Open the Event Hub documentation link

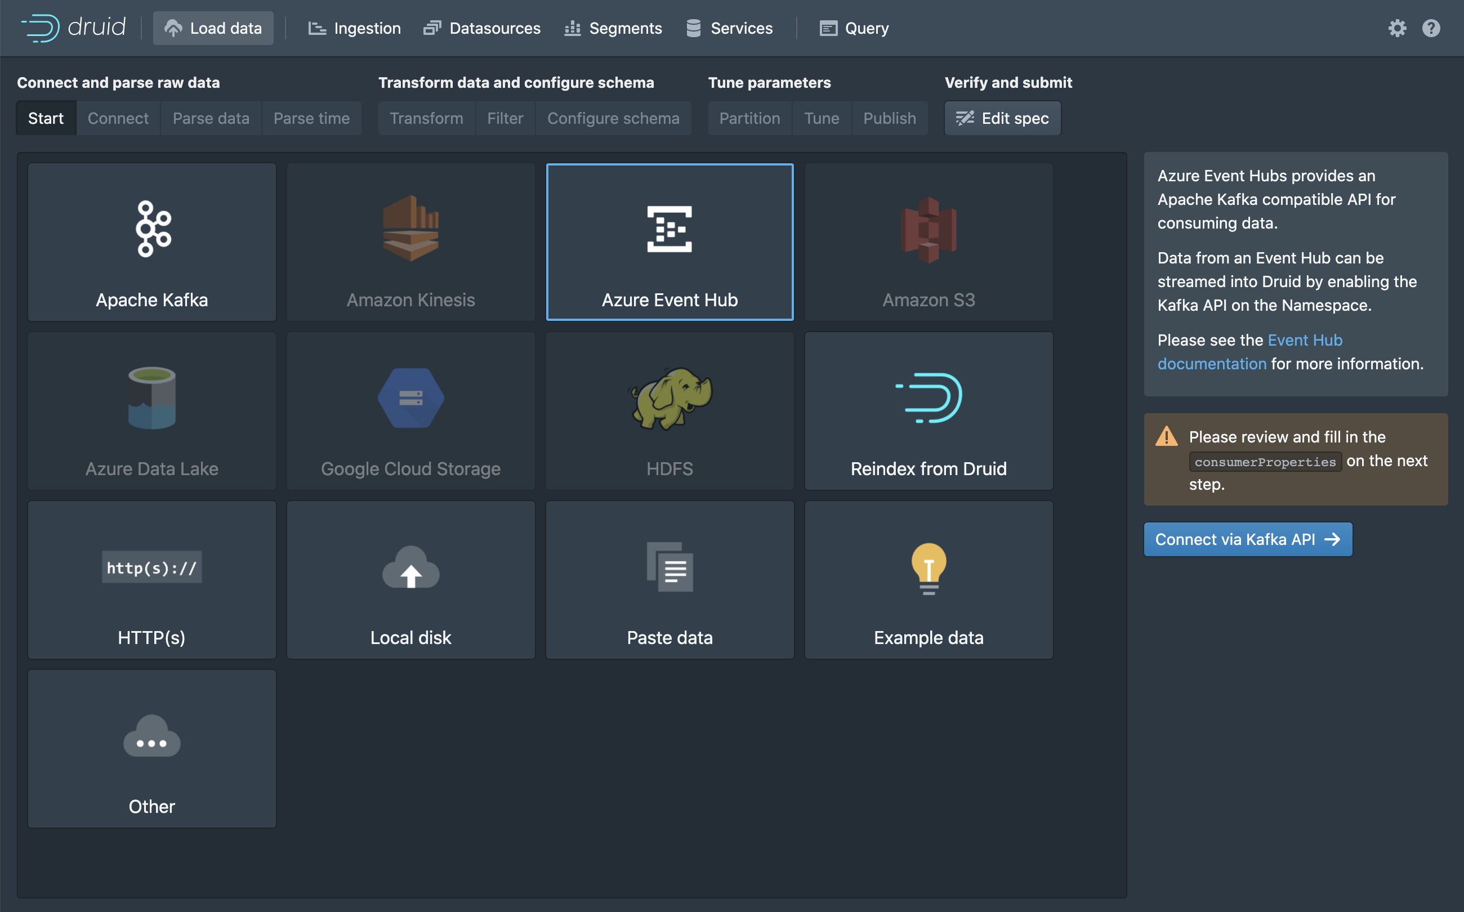[1304, 341]
